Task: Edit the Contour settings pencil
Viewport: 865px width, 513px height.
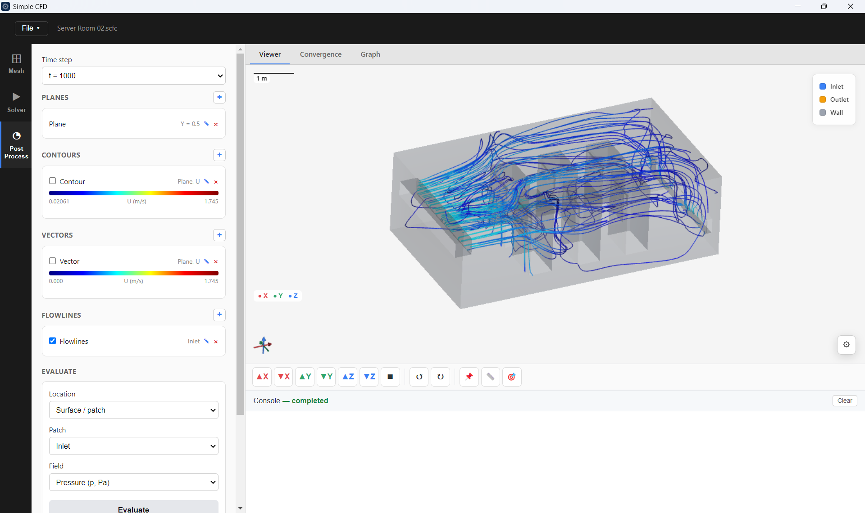Action: [x=206, y=181]
